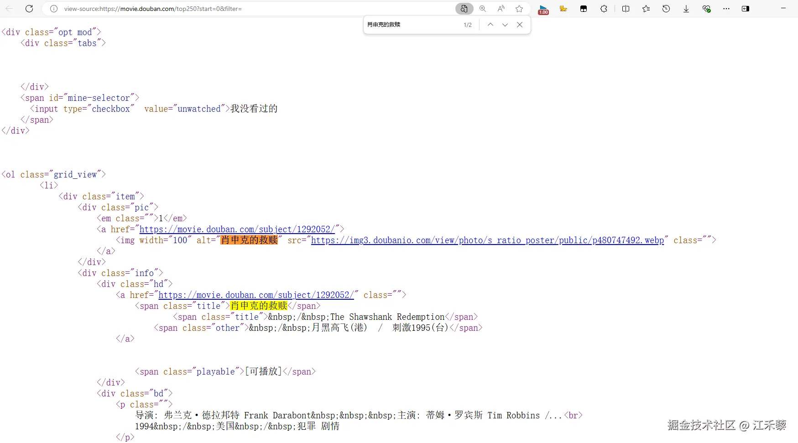Image resolution: width=798 pixels, height=443 pixels.
Task: Open the zoom magnifier control
Action: (483, 9)
